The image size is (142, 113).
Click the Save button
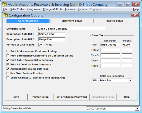[16, 97]
